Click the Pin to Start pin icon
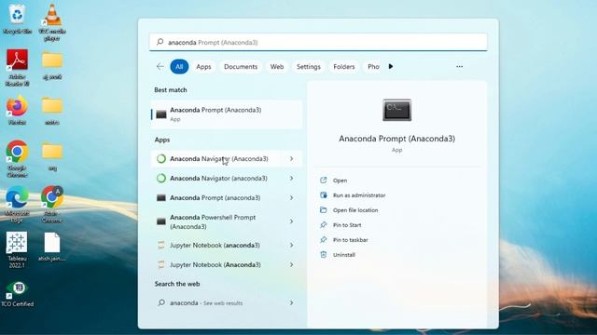Image resolution: width=597 pixels, height=335 pixels. tap(324, 225)
